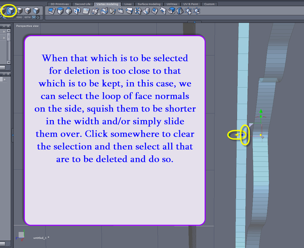The image size is (304, 248).
Task: Open upper left panel's dropdown arrow
Action: tap(4, 26)
